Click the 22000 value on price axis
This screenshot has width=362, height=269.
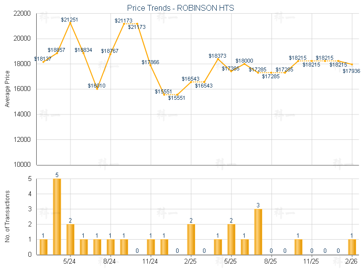click(22, 13)
